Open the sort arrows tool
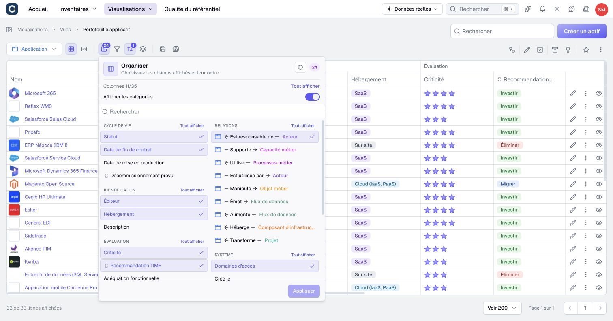Screen dimensions: 613x321 pyautogui.click(x=130, y=49)
